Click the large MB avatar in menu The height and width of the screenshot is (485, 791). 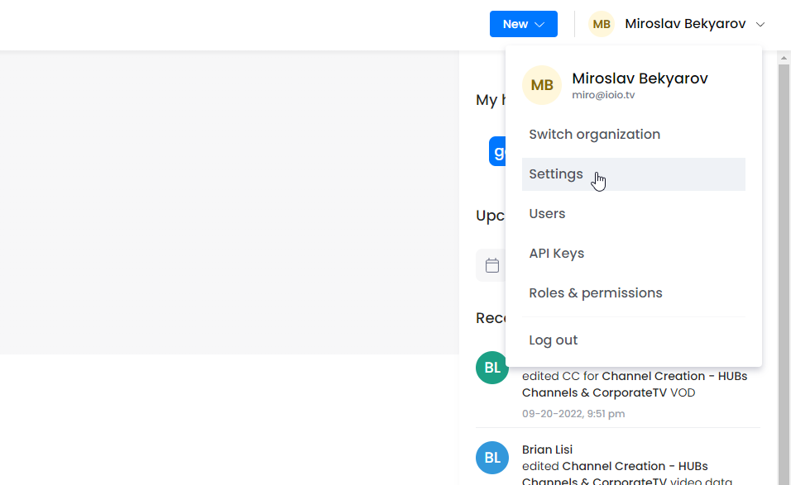click(x=542, y=85)
